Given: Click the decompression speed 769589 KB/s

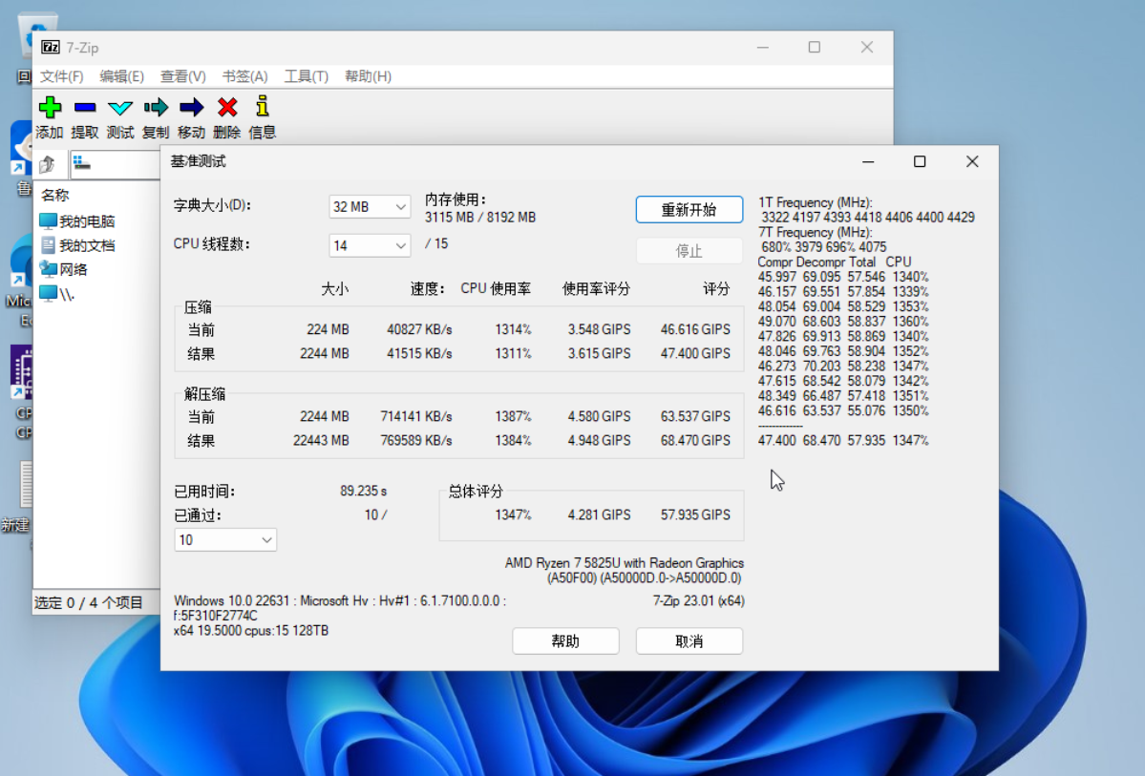Looking at the screenshot, I should click(x=416, y=441).
